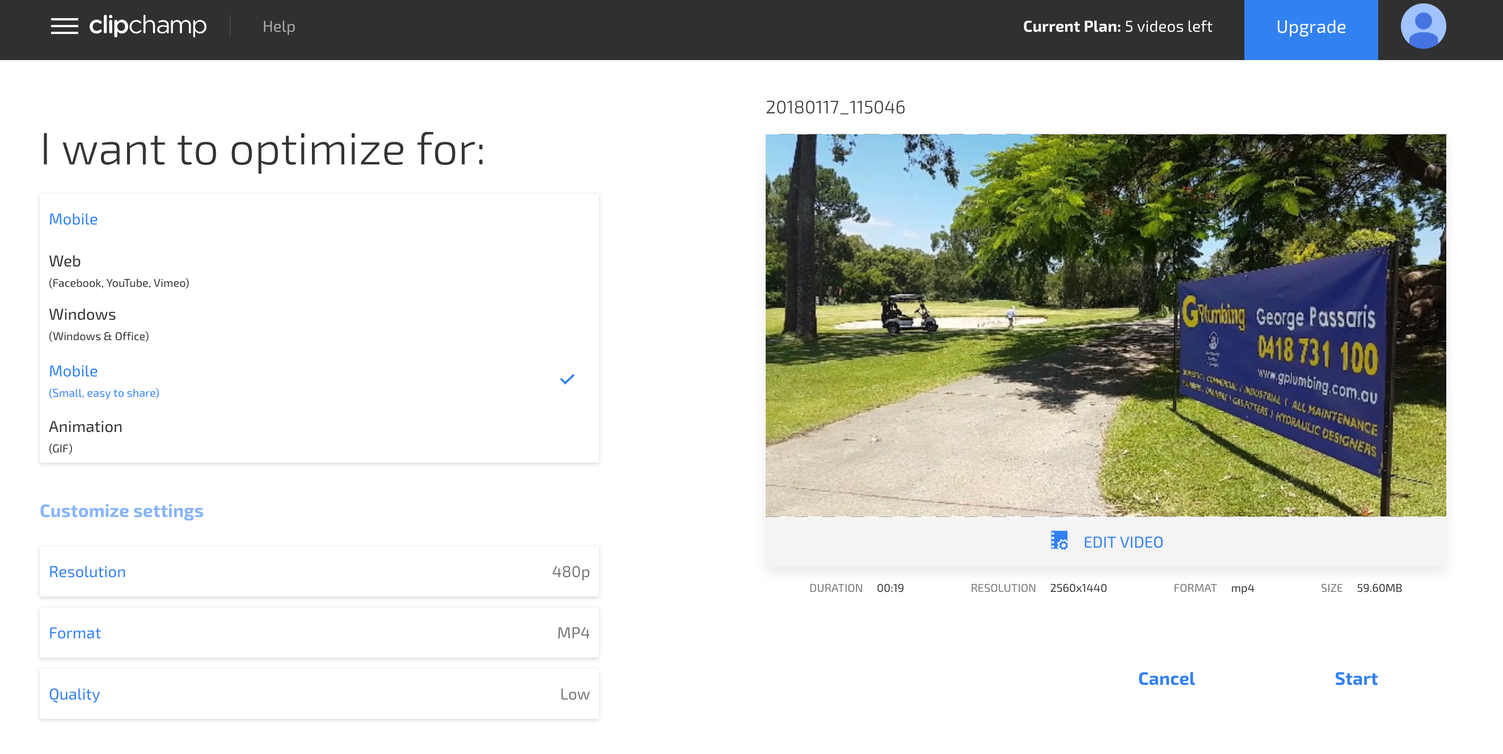Image resolution: width=1503 pixels, height=754 pixels.
Task: Expand the Quality Low setting
Action: pos(319,694)
